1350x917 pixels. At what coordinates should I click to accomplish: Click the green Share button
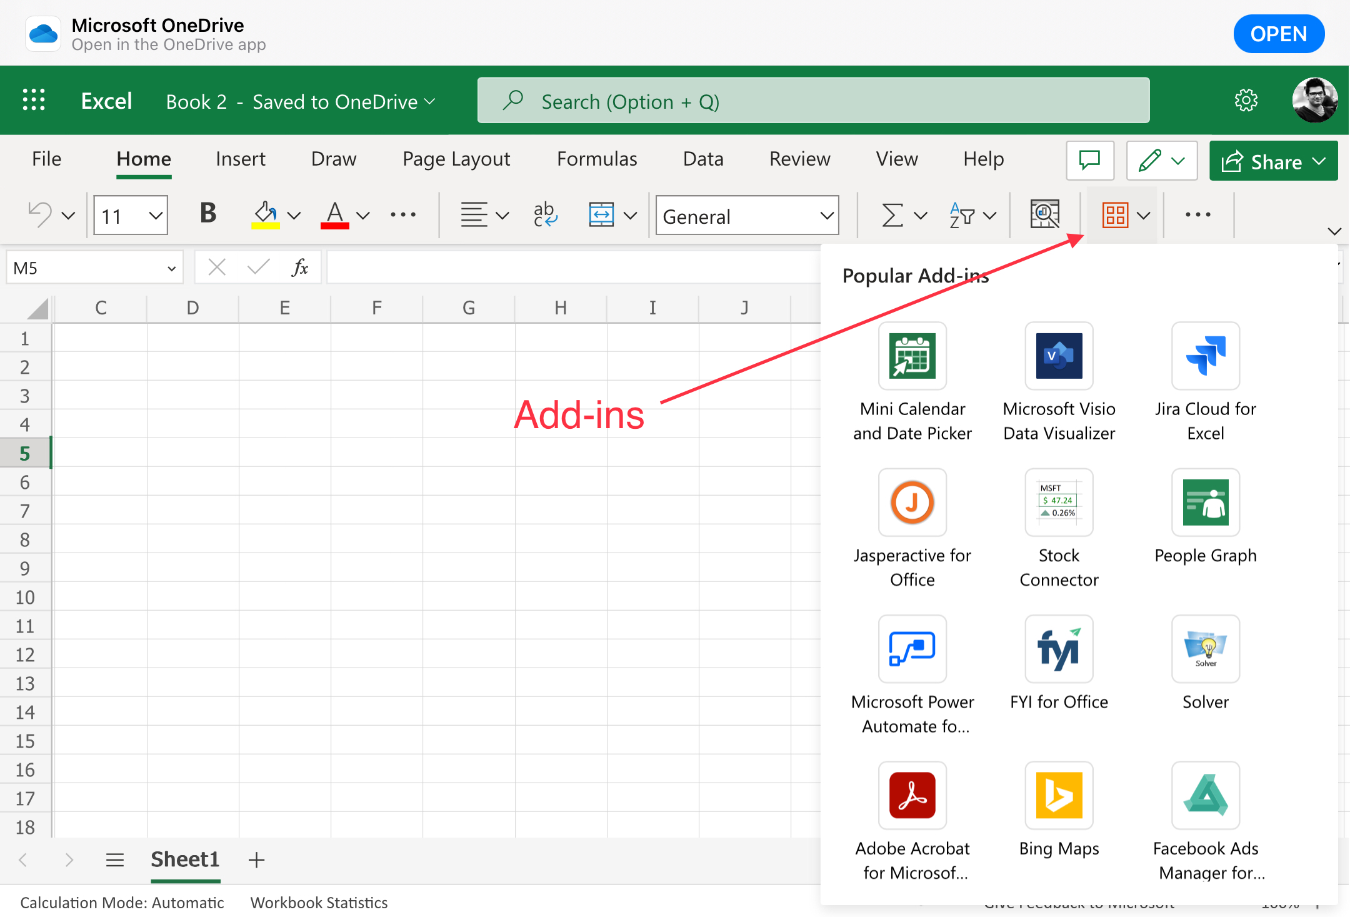[x=1274, y=161]
